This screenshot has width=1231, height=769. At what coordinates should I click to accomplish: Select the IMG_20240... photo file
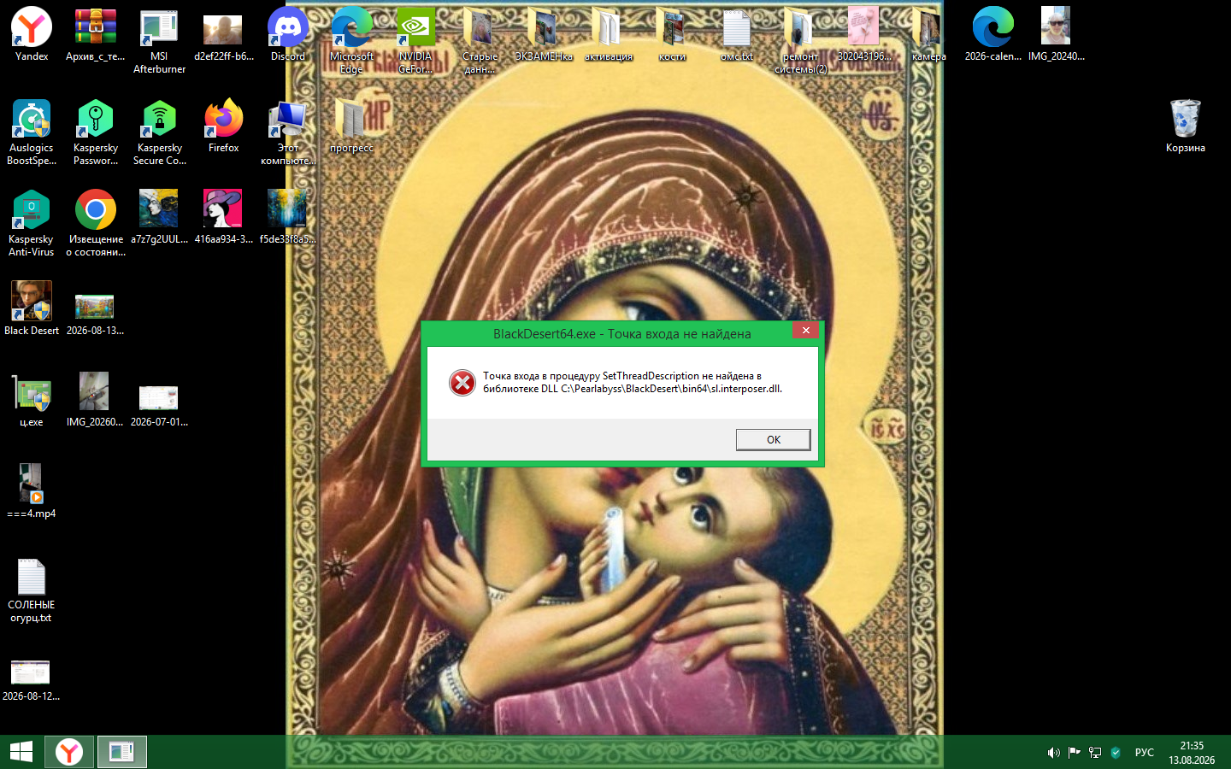click(1057, 35)
